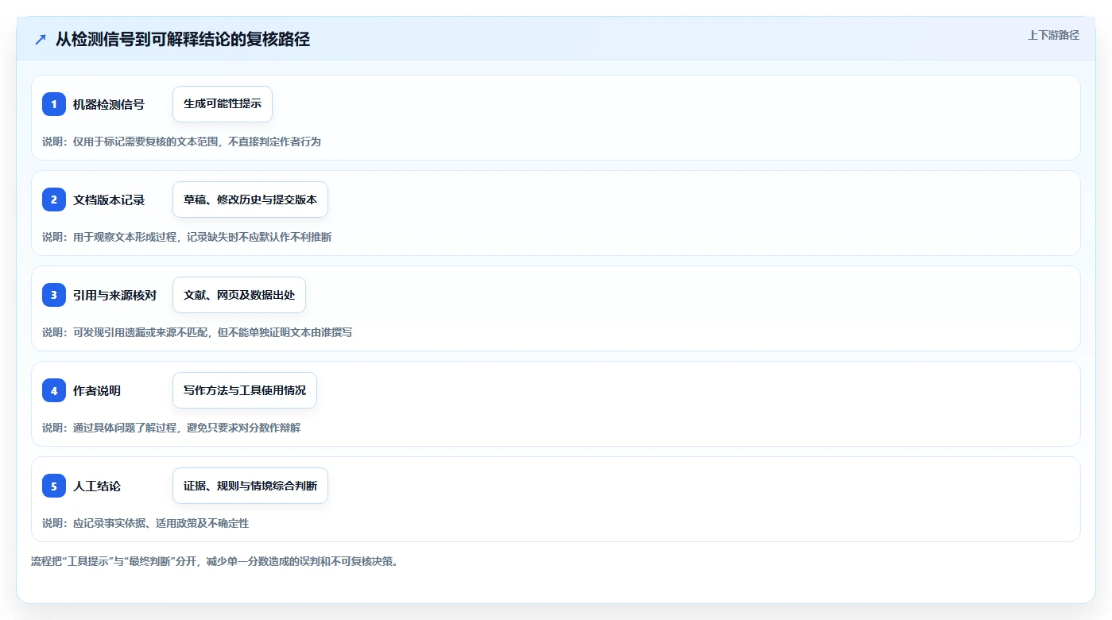
Task: Select the 写作方法与工具使用情况 chip
Action: click(245, 390)
